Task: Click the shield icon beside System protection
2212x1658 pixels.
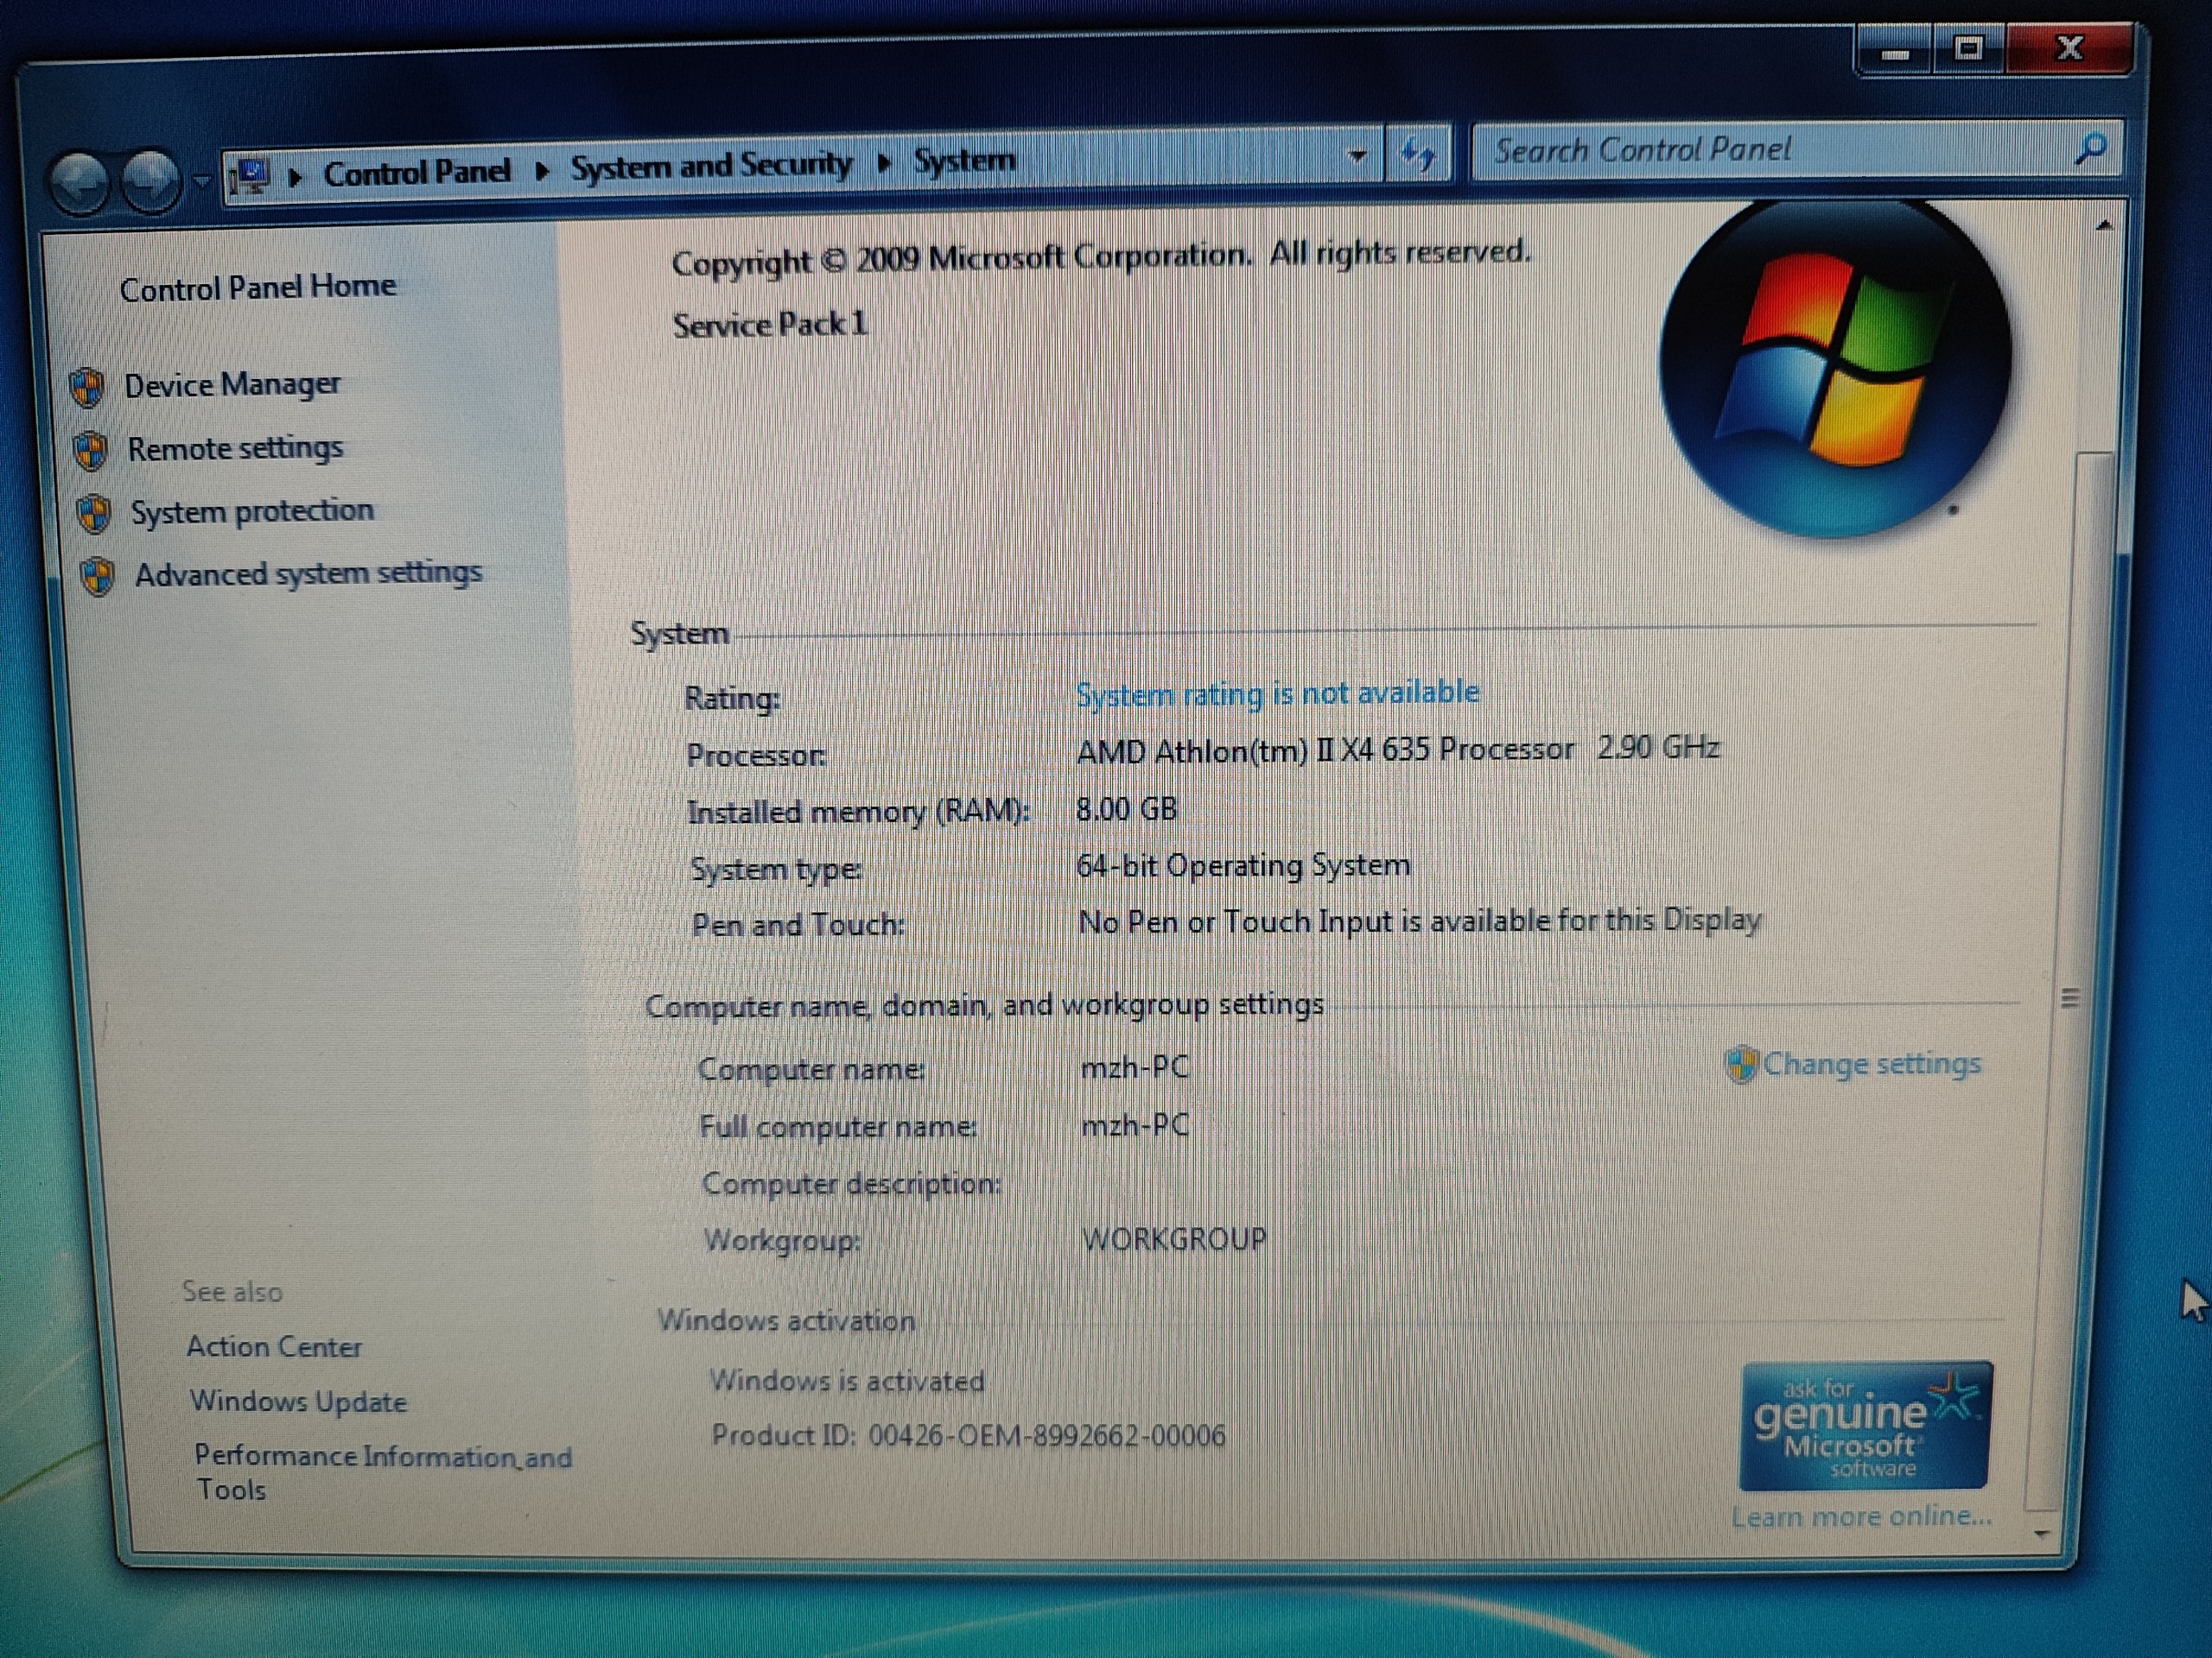Action: (94, 514)
